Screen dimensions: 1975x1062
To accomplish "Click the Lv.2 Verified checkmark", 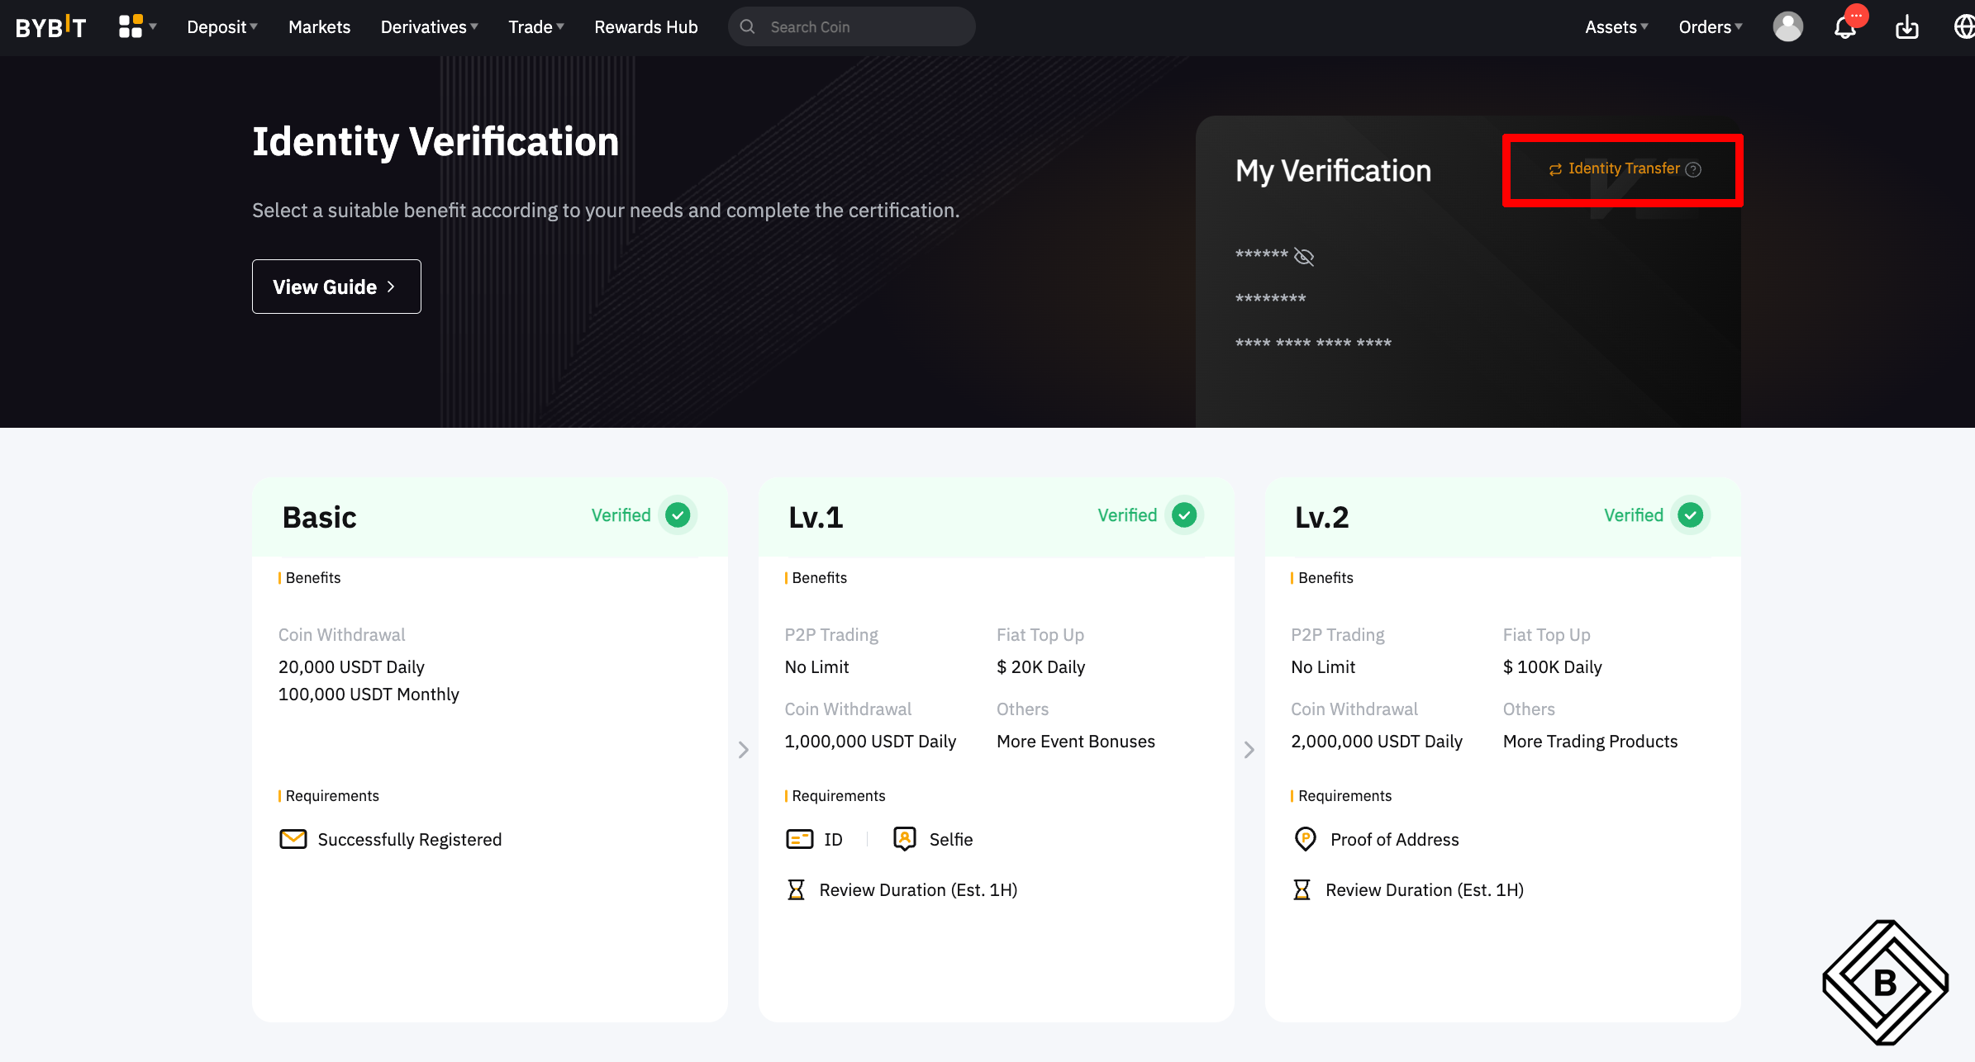I will 1690,515.
